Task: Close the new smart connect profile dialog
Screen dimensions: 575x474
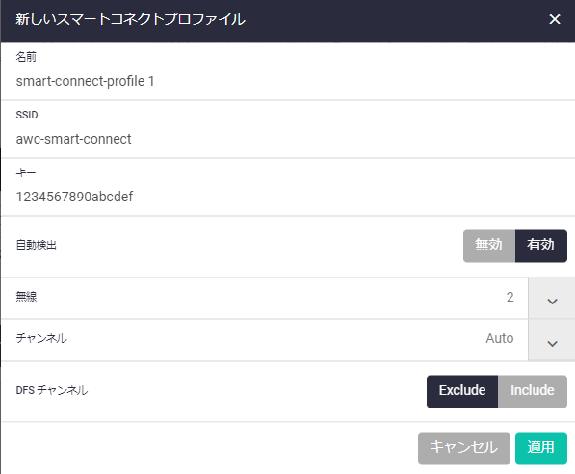Action: (555, 19)
